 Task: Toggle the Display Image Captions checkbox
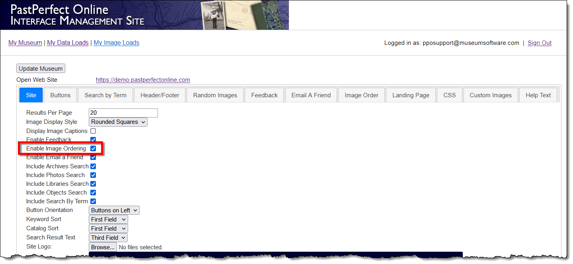pyautogui.click(x=93, y=131)
